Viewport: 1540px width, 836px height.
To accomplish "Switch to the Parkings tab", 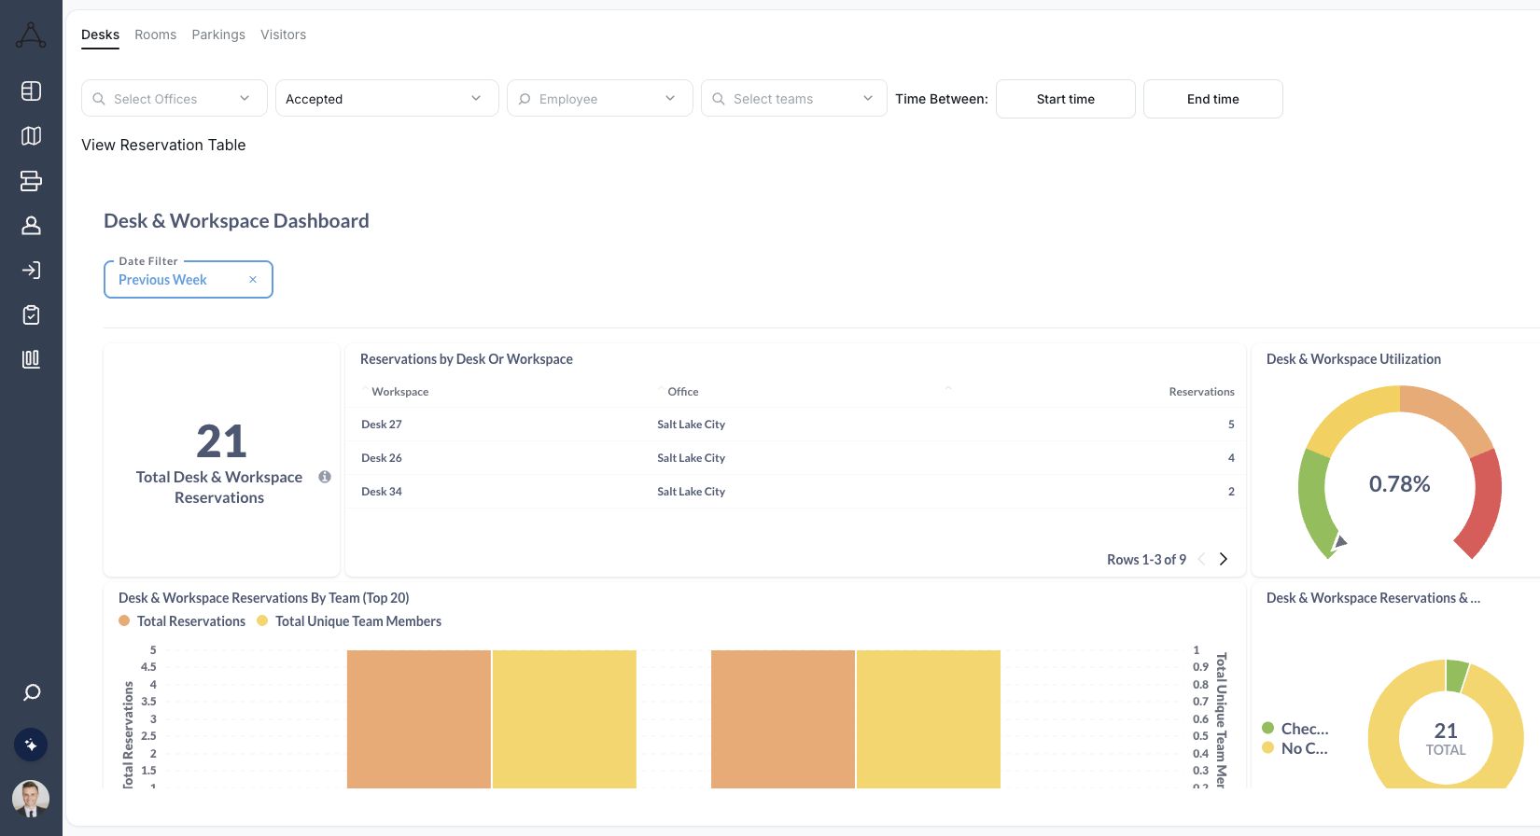I will (218, 35).
